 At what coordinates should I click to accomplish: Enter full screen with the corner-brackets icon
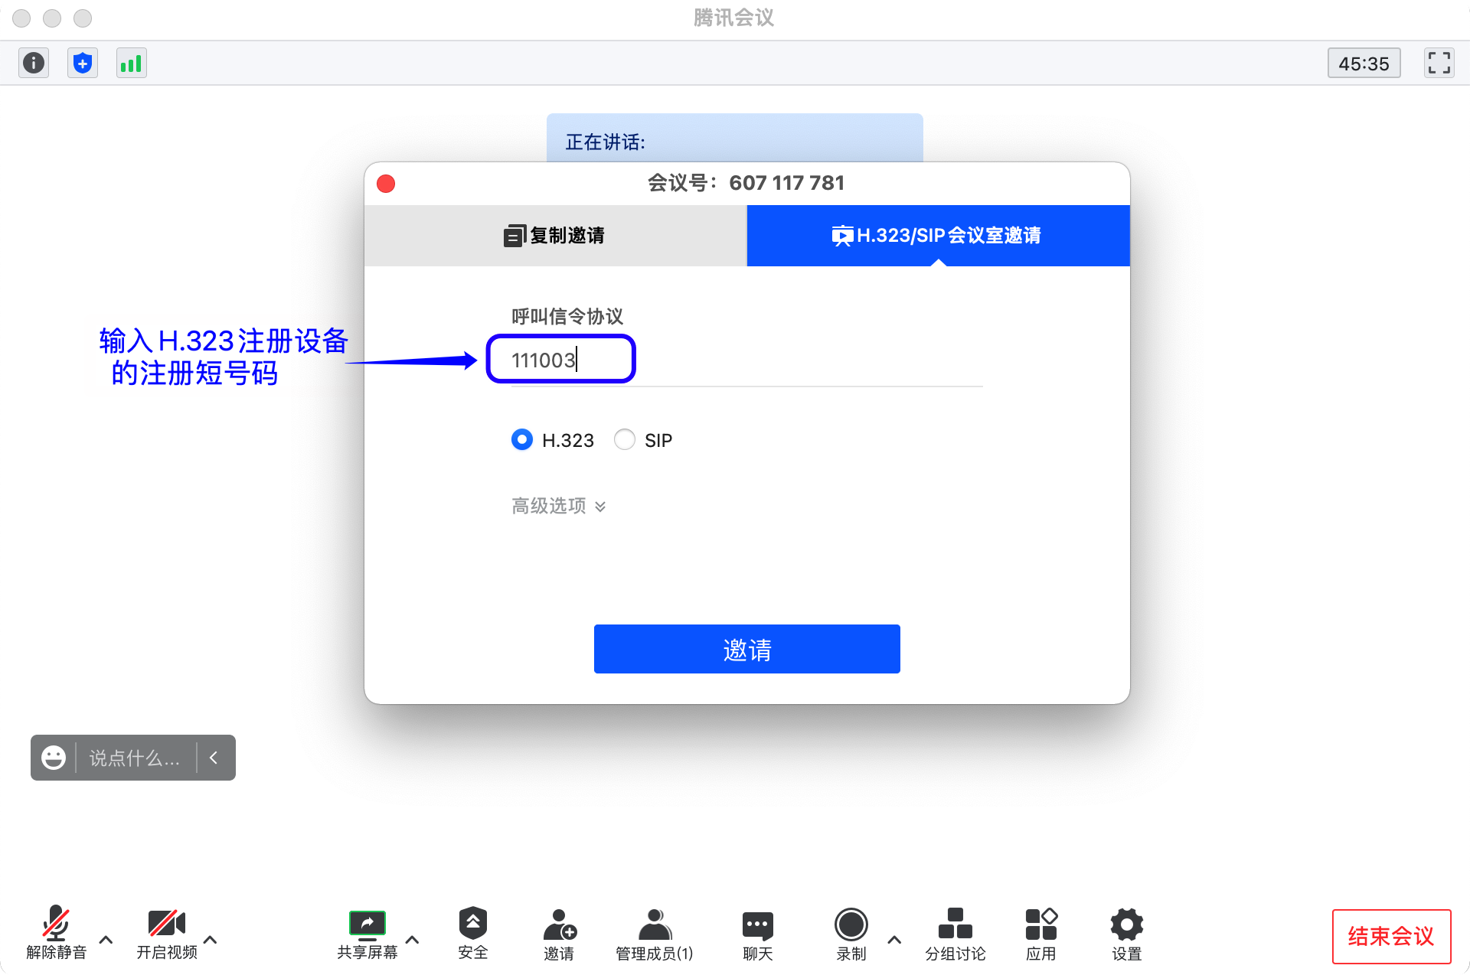(1439, 63)
